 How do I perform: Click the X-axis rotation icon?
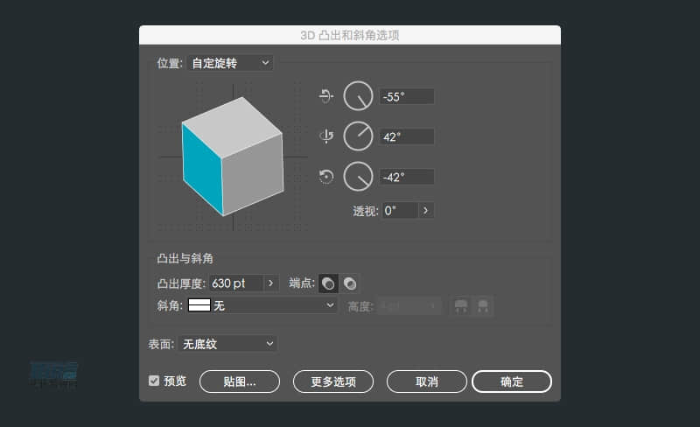[x=327, y=96]
